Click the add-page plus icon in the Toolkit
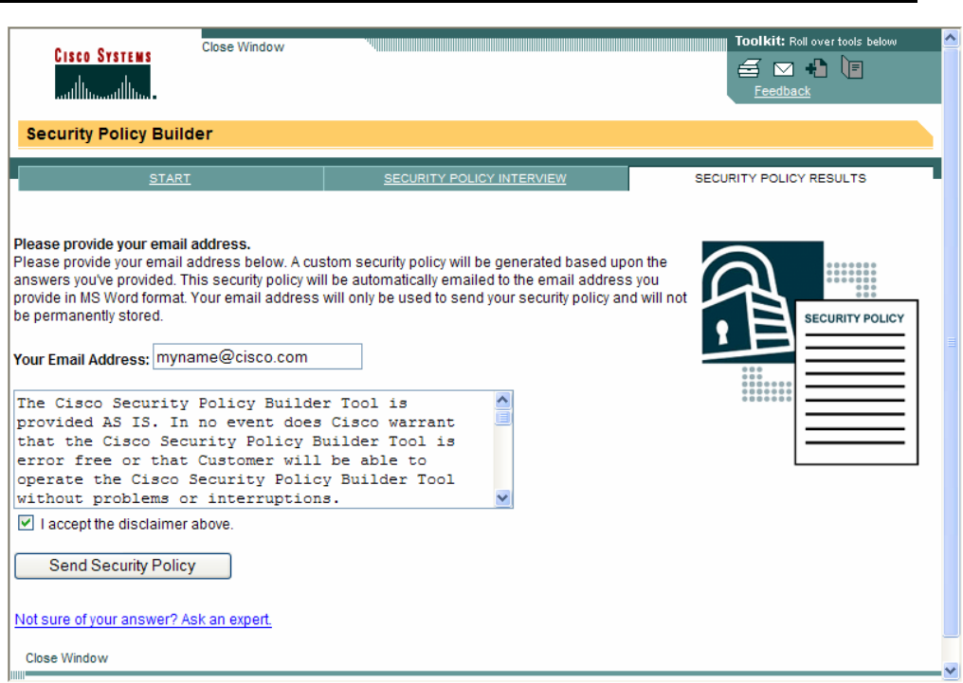This screenshot has height=683, width=963. (817, 68)
